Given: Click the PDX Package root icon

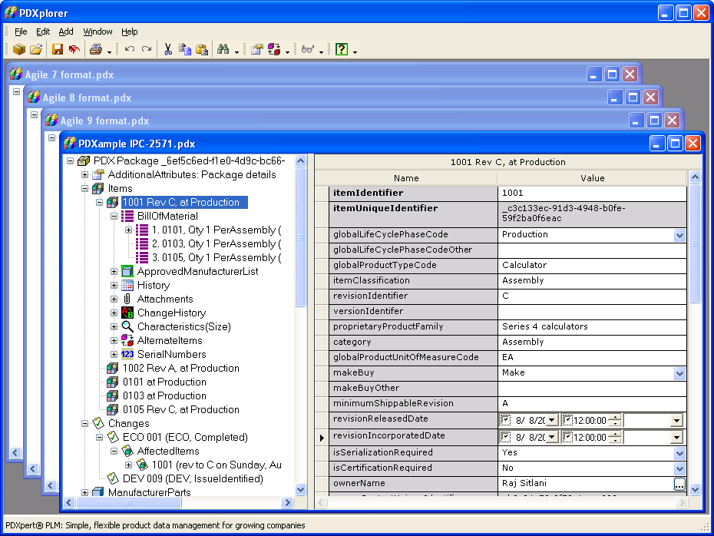Looking at the screenshot, I should (84, 160).
